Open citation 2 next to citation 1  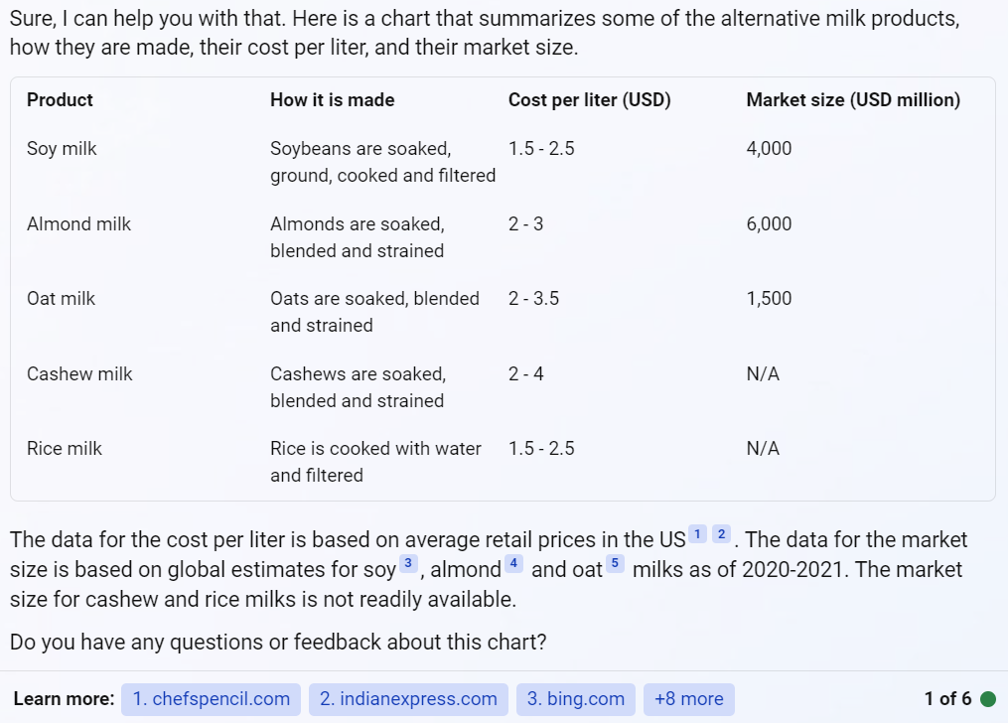coord(721,534)
